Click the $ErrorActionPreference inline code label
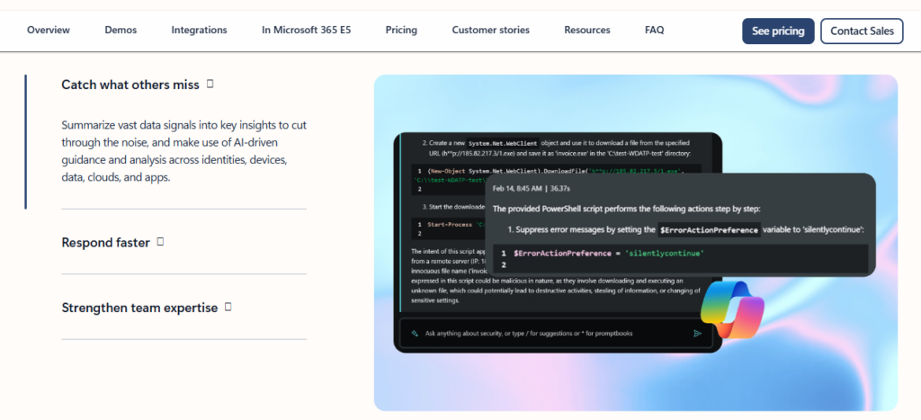921x420 pixels. [x=709, y=230]
